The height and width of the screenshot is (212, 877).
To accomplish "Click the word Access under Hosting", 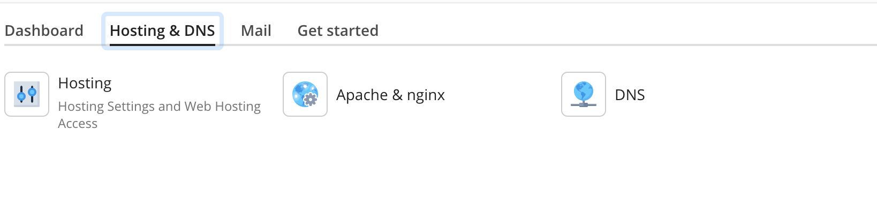I will click(78, 123).
